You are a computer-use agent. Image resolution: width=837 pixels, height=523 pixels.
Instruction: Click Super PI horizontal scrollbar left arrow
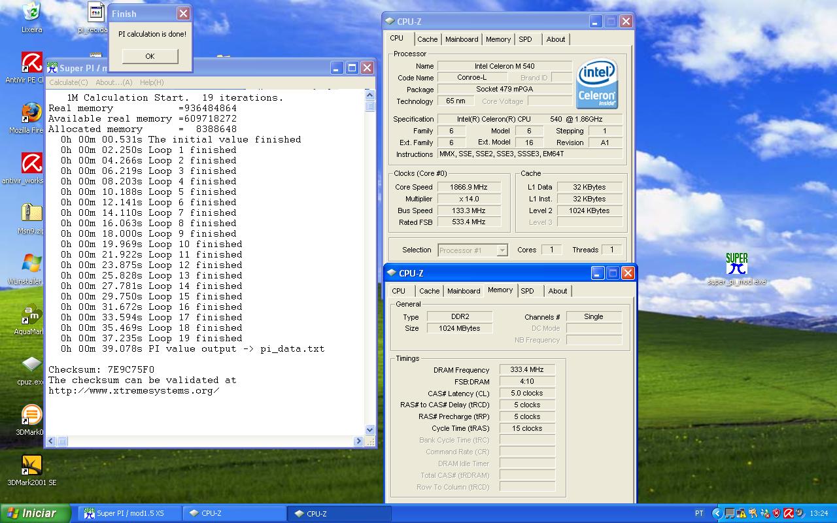pyautogui.click(x=52, y=441)
